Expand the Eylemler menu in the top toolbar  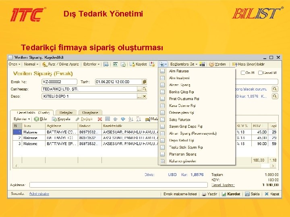point(91,64)
